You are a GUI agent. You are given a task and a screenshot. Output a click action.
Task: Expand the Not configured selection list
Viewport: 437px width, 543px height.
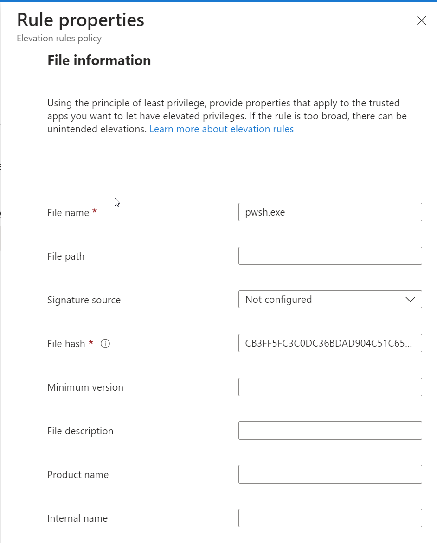coord(330,300)
